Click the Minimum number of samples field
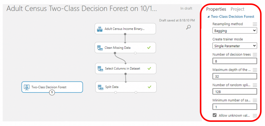The image size is (265, 126). point(234,107)
